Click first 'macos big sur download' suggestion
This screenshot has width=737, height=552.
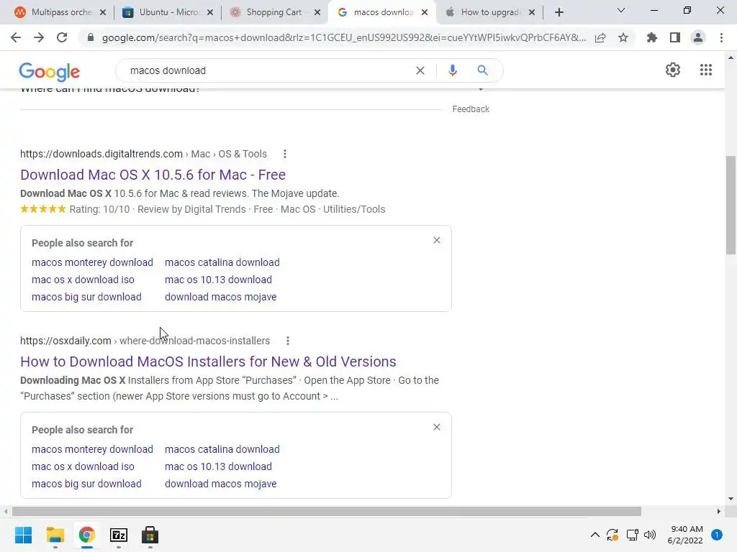86,297
